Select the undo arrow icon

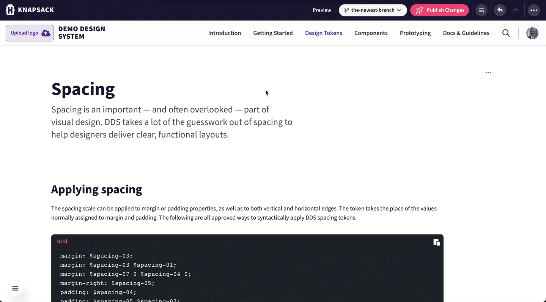(500, 10)
